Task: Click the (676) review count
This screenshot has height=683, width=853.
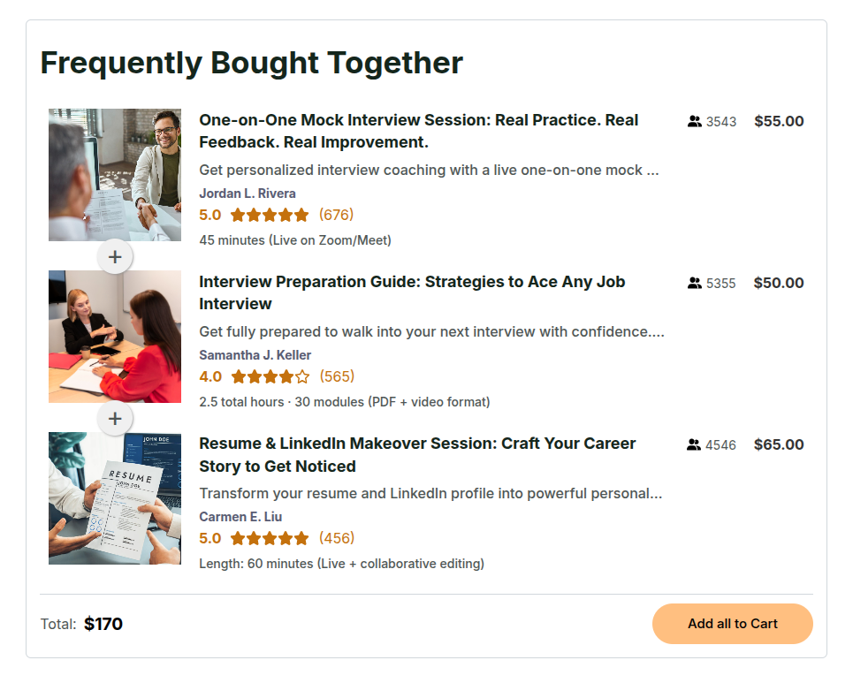Action: click(x=337, y=215)
